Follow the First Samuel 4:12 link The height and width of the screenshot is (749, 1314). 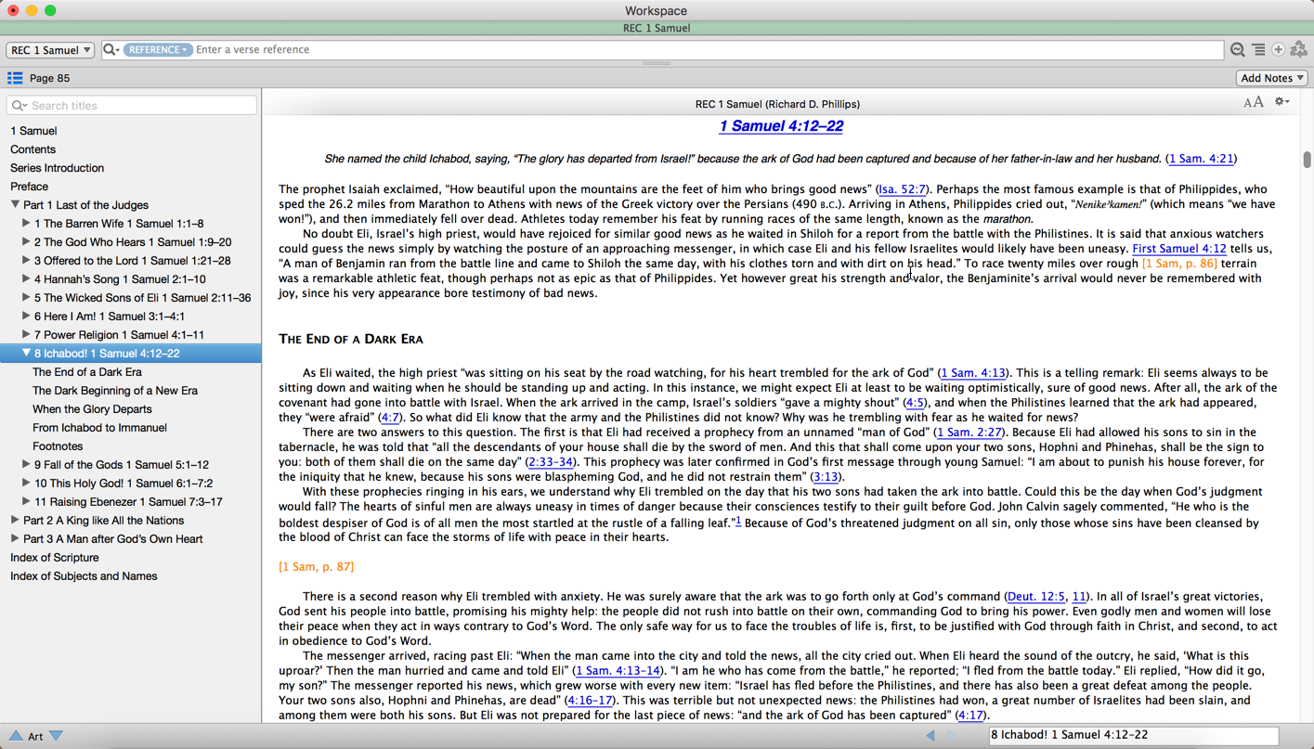coord(1179,249)
